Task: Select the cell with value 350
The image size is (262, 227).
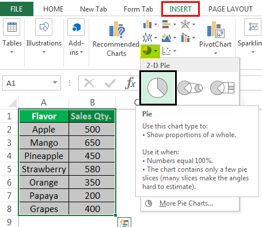Action: click(92, 182)
